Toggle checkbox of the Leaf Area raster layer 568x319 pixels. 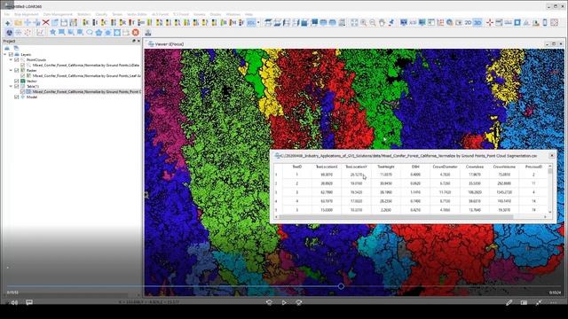coord(22,76)
